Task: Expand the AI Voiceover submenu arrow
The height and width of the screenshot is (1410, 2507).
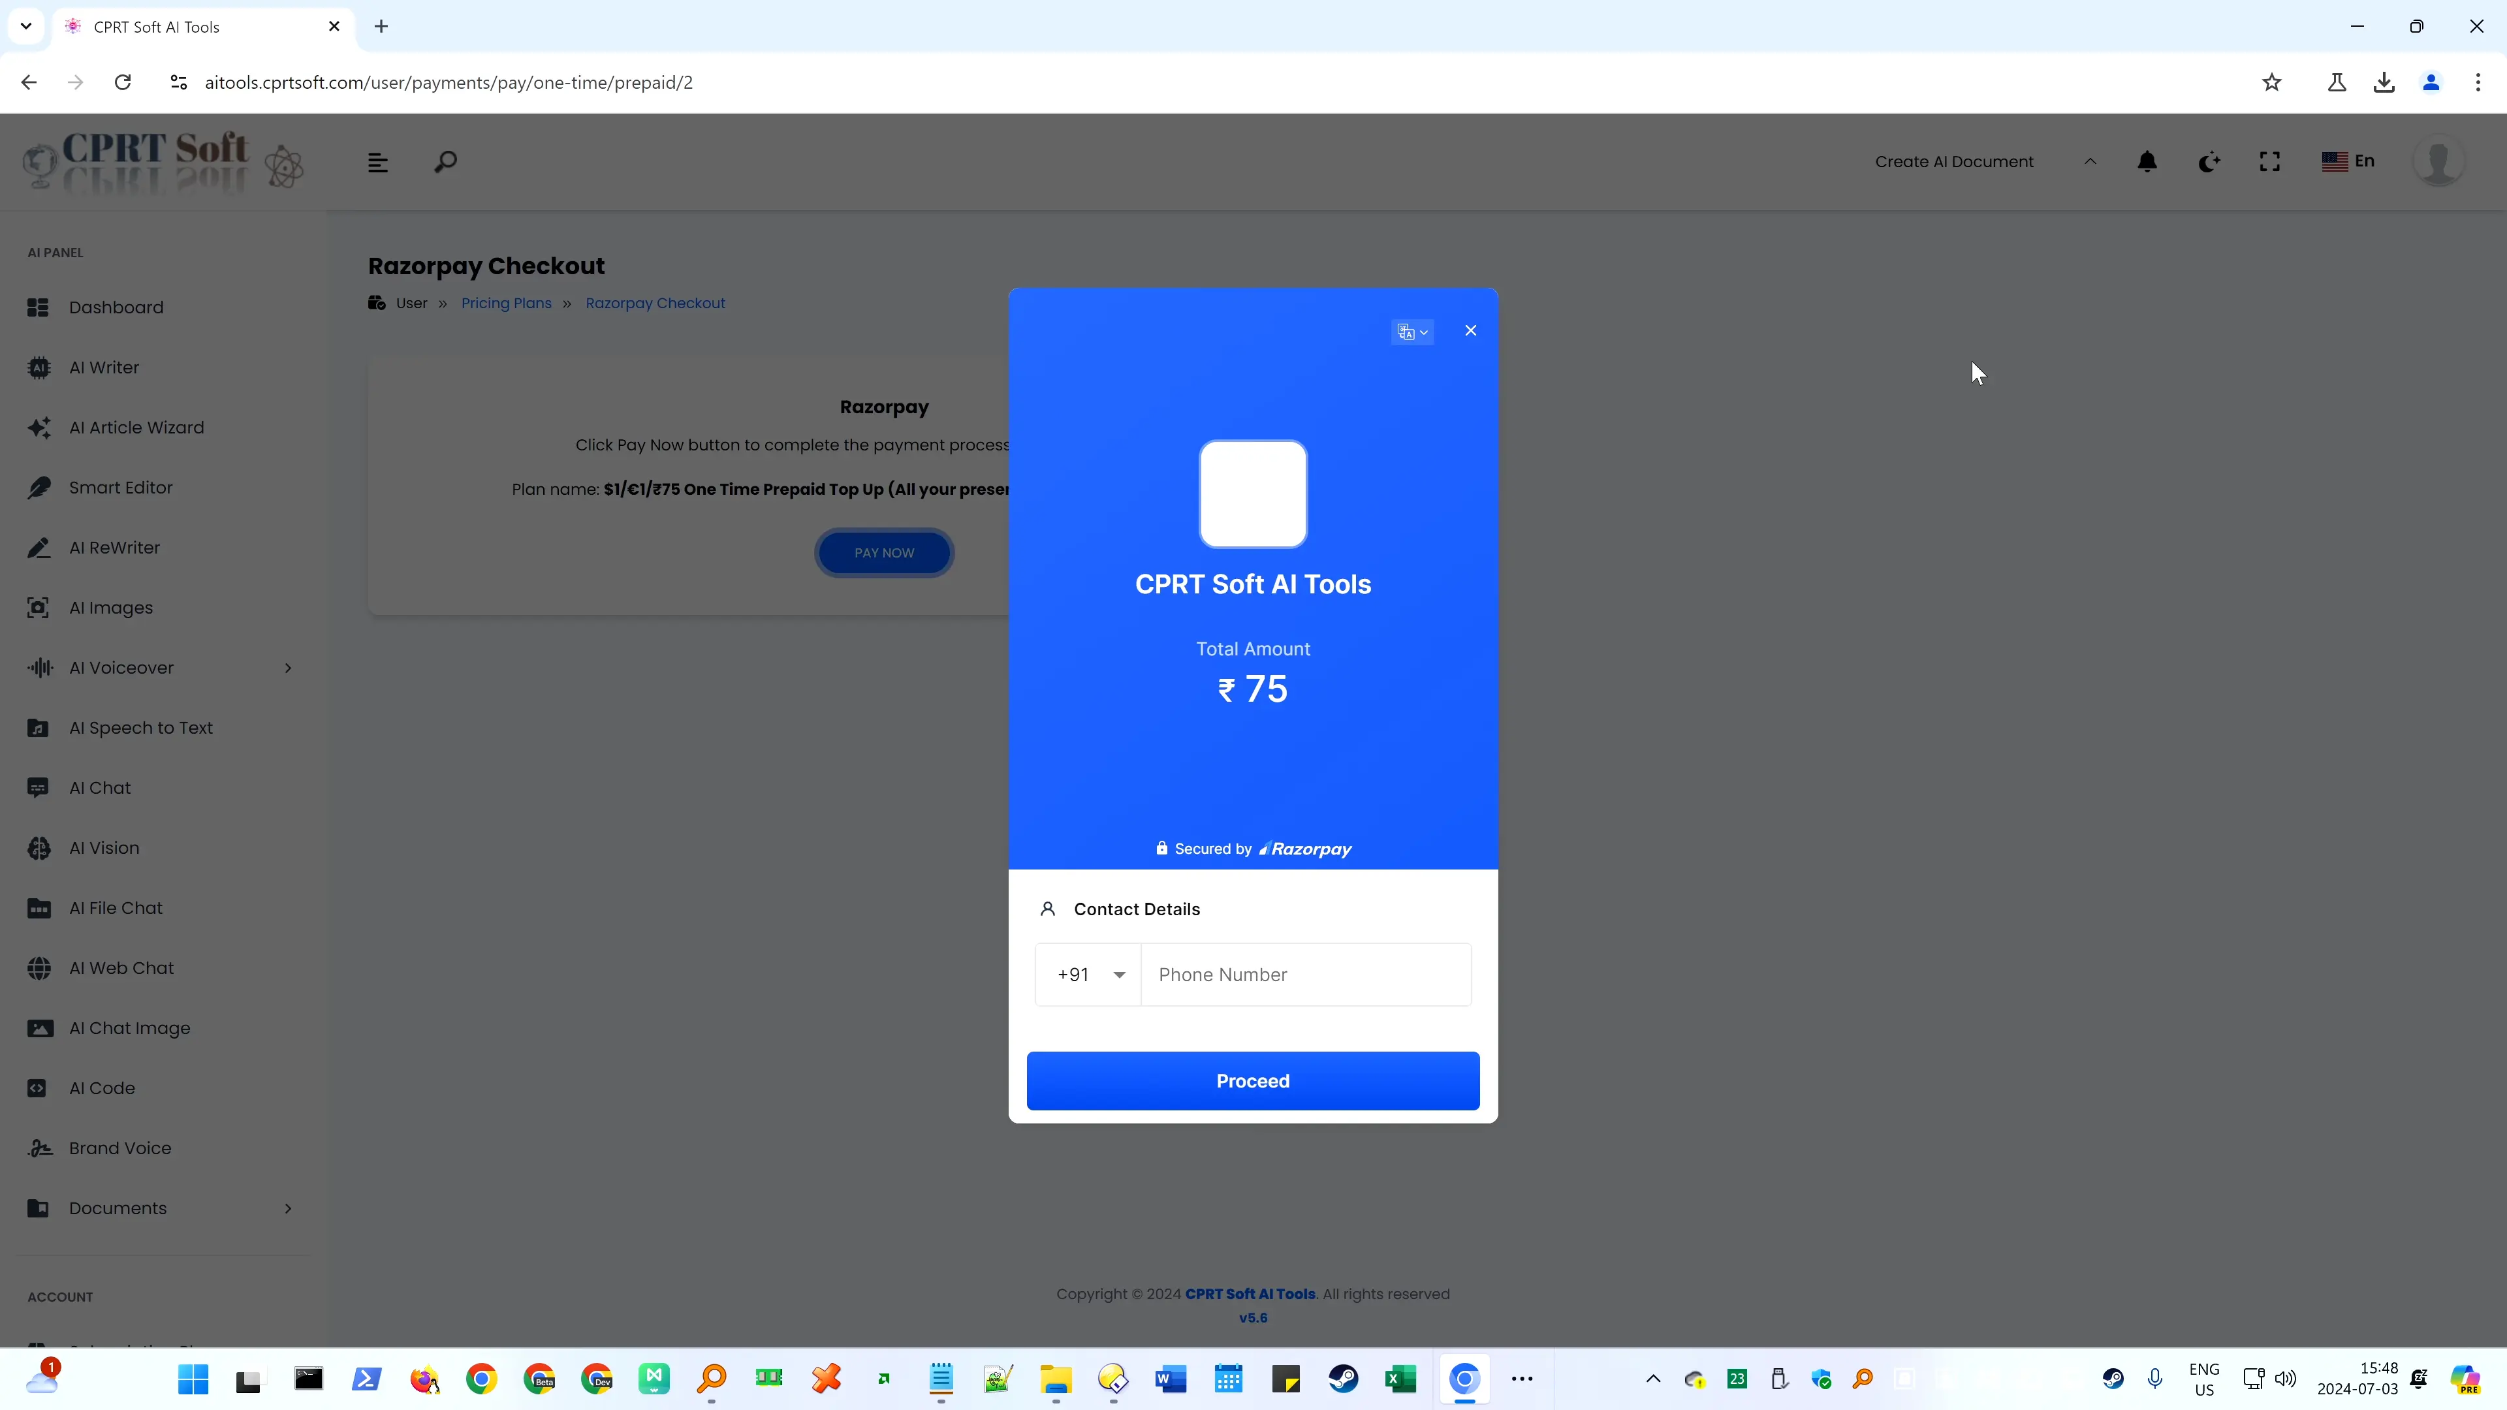Action: coord(287,668)
